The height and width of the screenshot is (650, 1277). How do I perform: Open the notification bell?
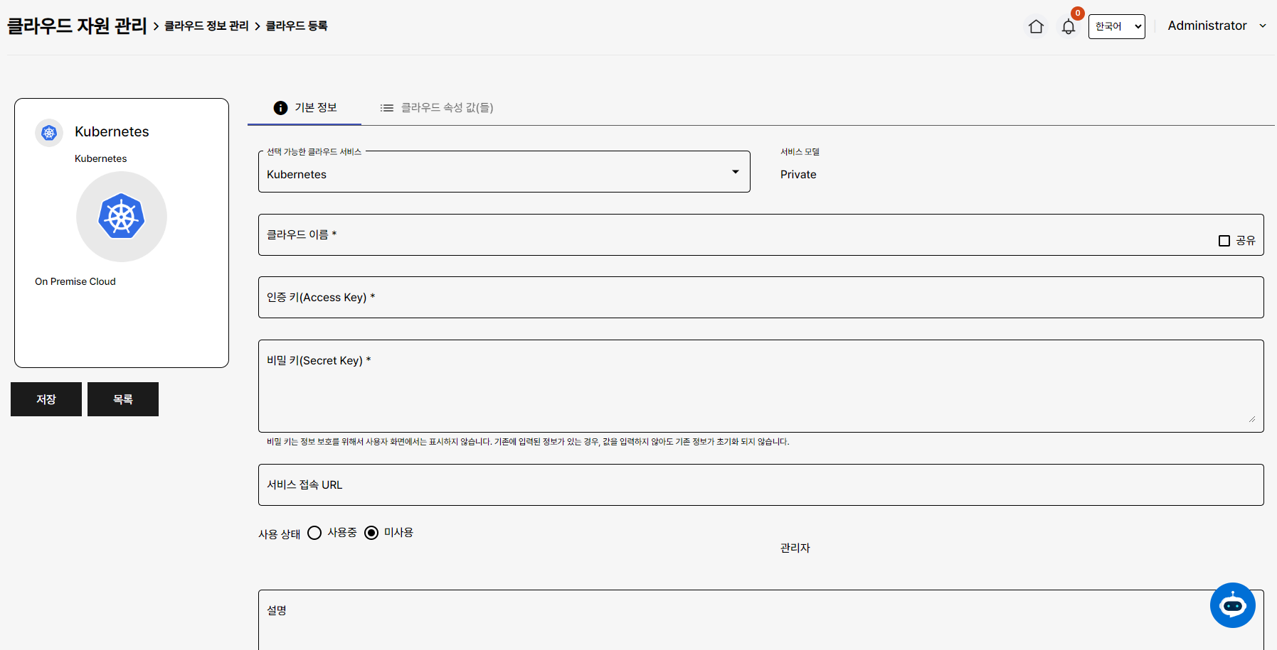[1068, 27]
